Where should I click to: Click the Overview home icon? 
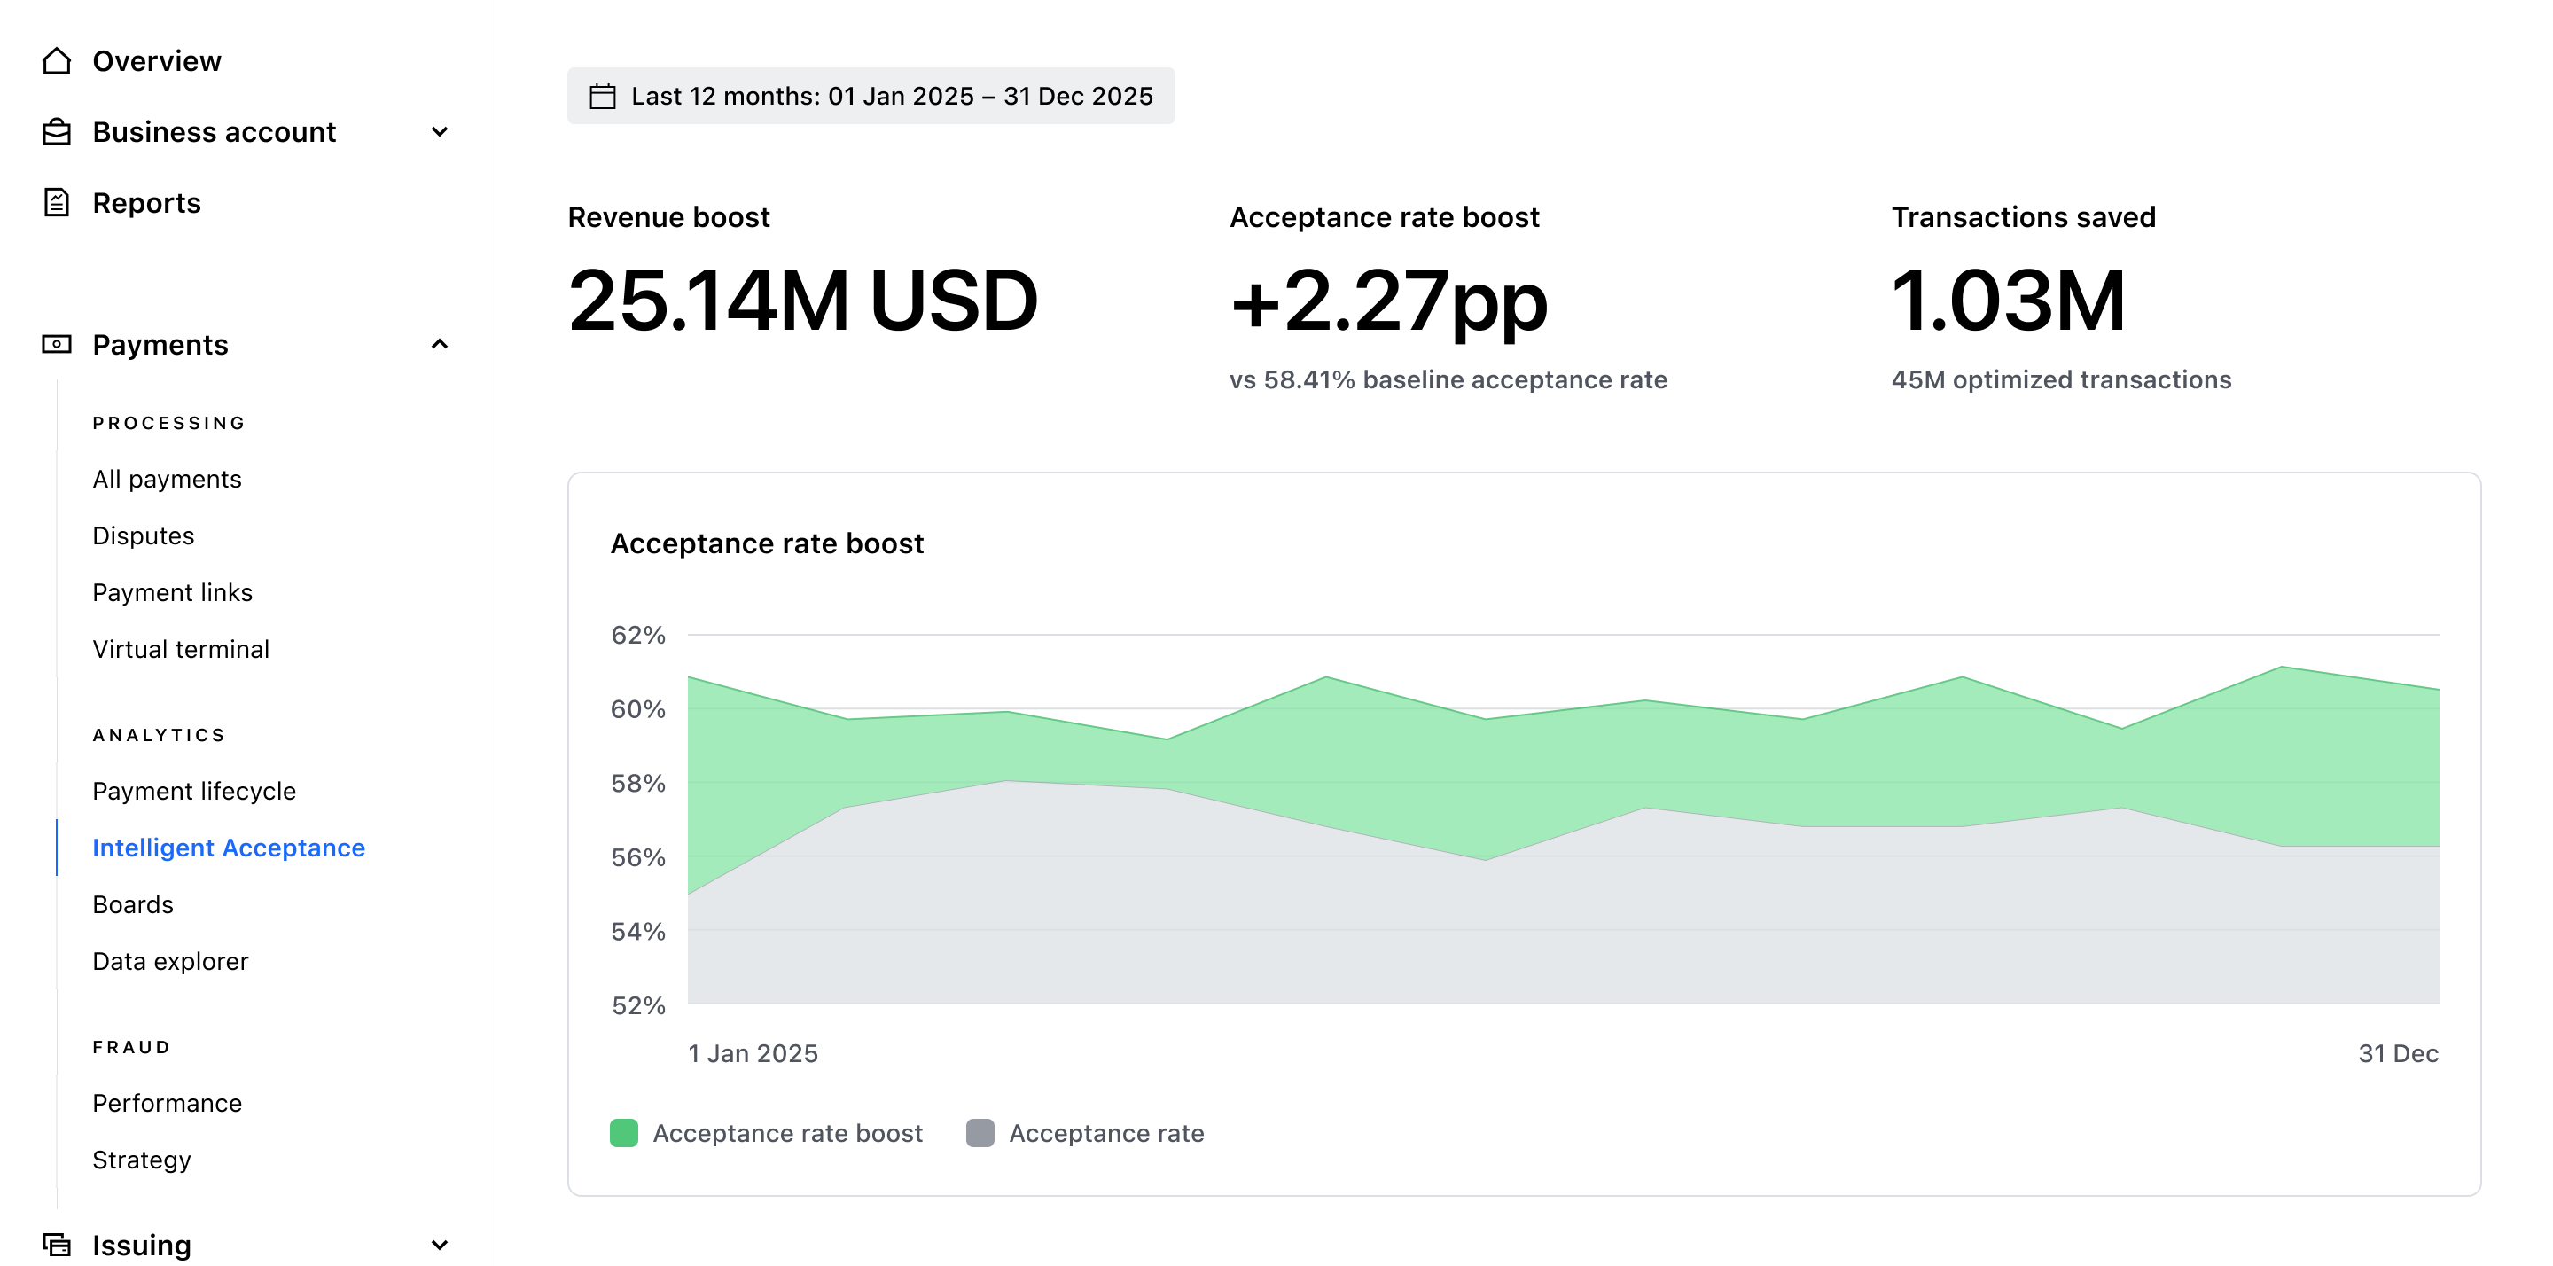coord(57,61)
